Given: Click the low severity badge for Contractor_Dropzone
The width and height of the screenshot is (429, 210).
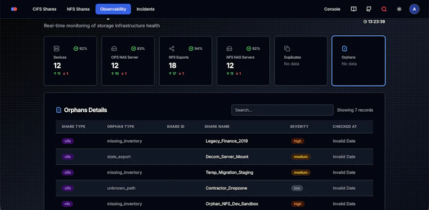Looking at the screenshot, I should point(297,188).
